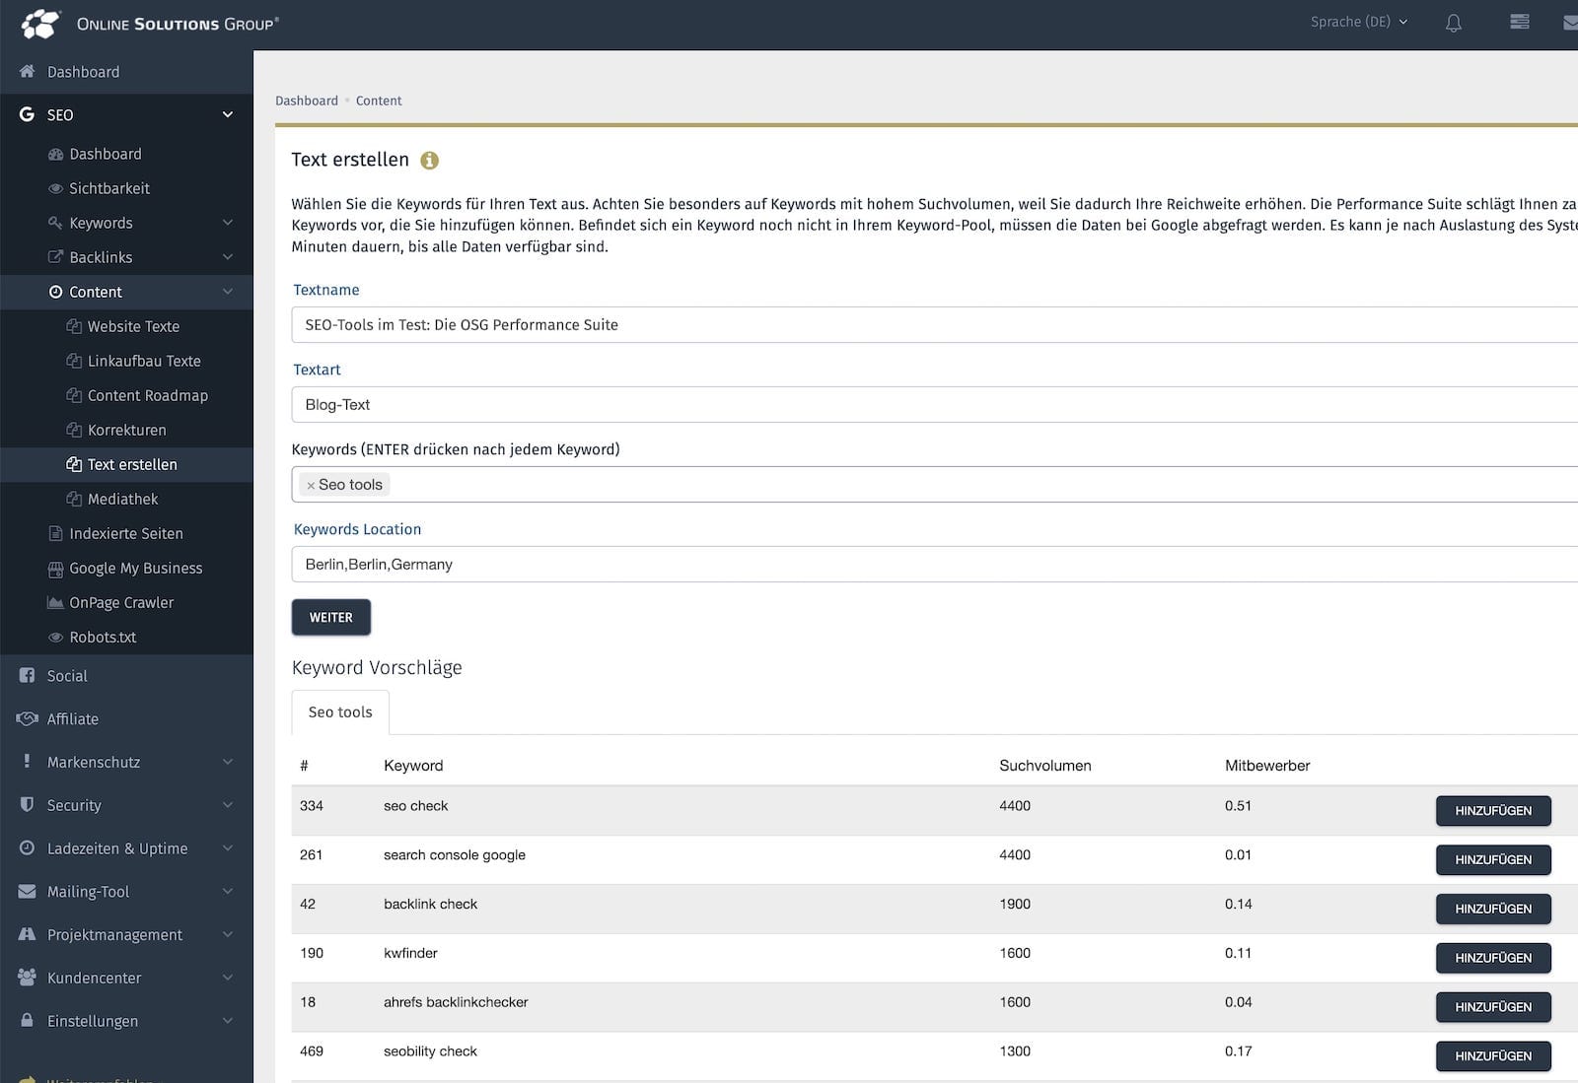Add backlink check via Hinzufügen
This screenshot has height=1083, width=1578.
click(1493, 910)
